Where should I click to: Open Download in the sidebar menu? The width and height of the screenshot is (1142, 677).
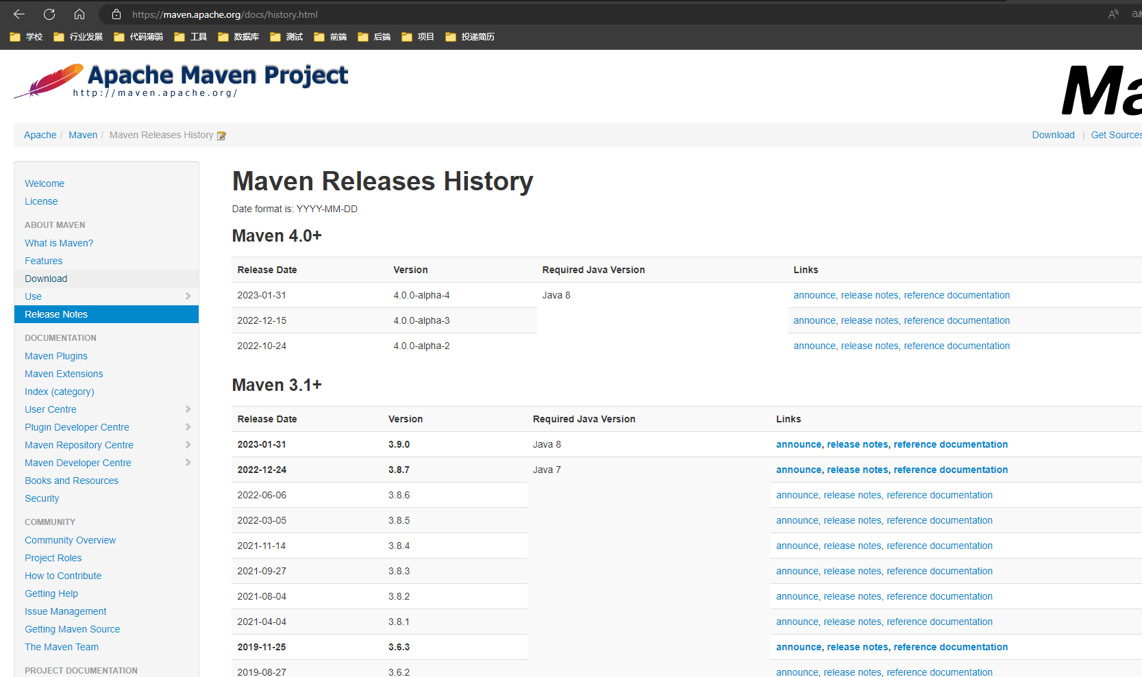tap(106, 279)
